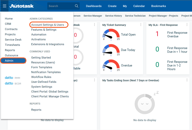Click the Total Open gauge

pyautogui.click(x=111, y=35)
